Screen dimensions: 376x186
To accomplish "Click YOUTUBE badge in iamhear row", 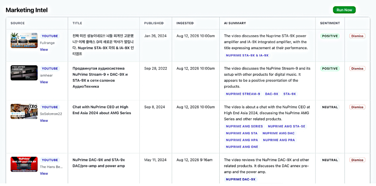I will pos(50,69).
